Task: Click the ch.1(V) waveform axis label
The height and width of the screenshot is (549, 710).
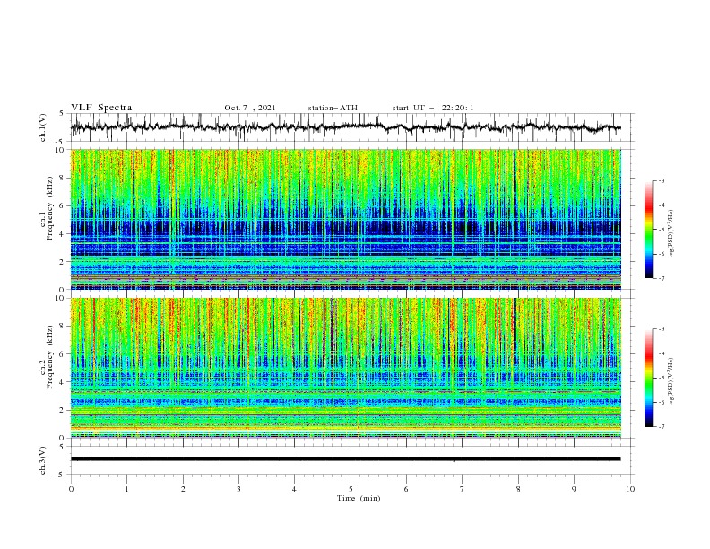Action: coord(43,127)
